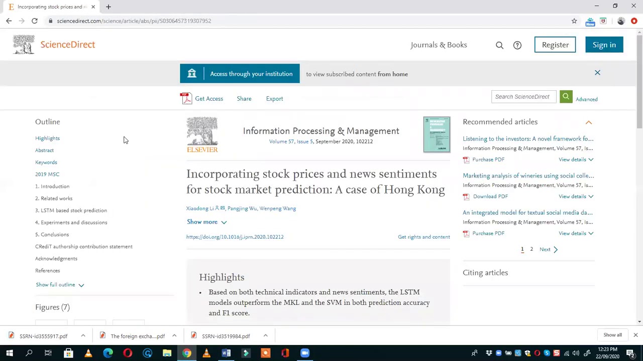The image size is (643, 361).
Task: Open author Xiaodong Li profile
Action: (200, 208)
